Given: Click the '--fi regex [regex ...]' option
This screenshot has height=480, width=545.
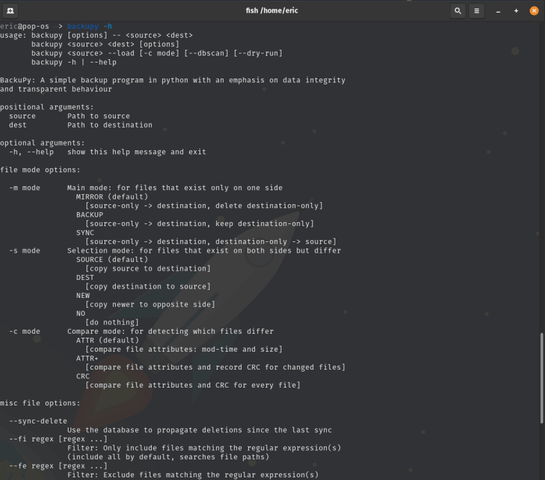Looking at the screenshot, I should [58, 439].
